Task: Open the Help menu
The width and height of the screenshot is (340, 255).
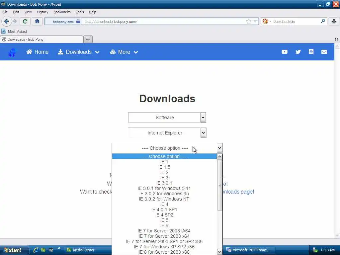Action: (x=92, y=12)
